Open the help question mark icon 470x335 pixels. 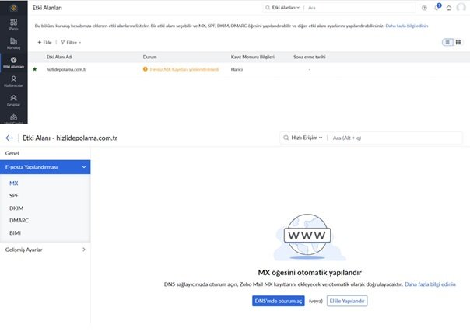pos(424,7)
